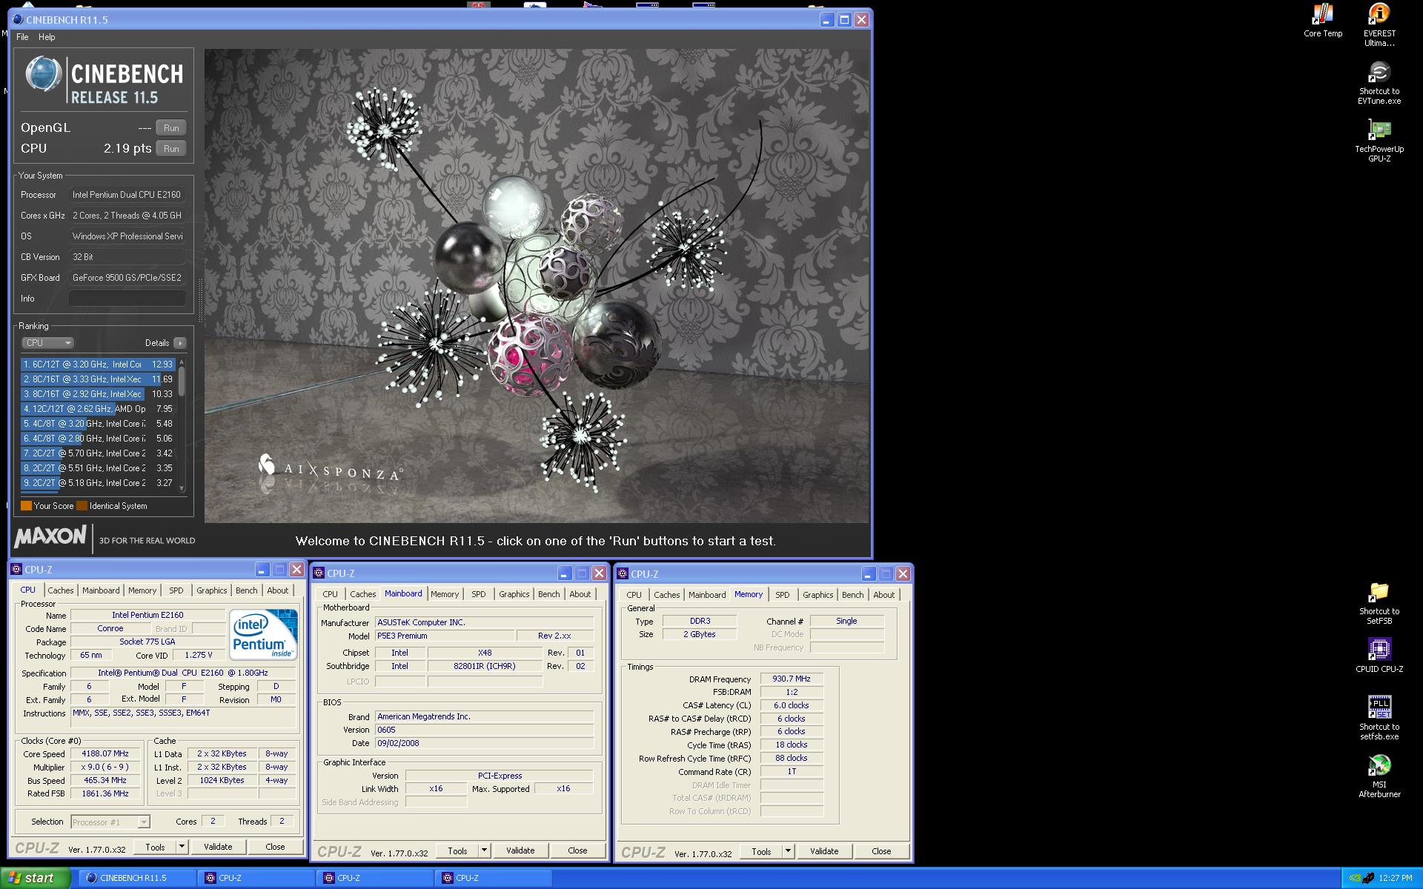Click the Mainboard CPU-Z window title icon
This screenshot has width=1423, height=889.
point(319,573)
